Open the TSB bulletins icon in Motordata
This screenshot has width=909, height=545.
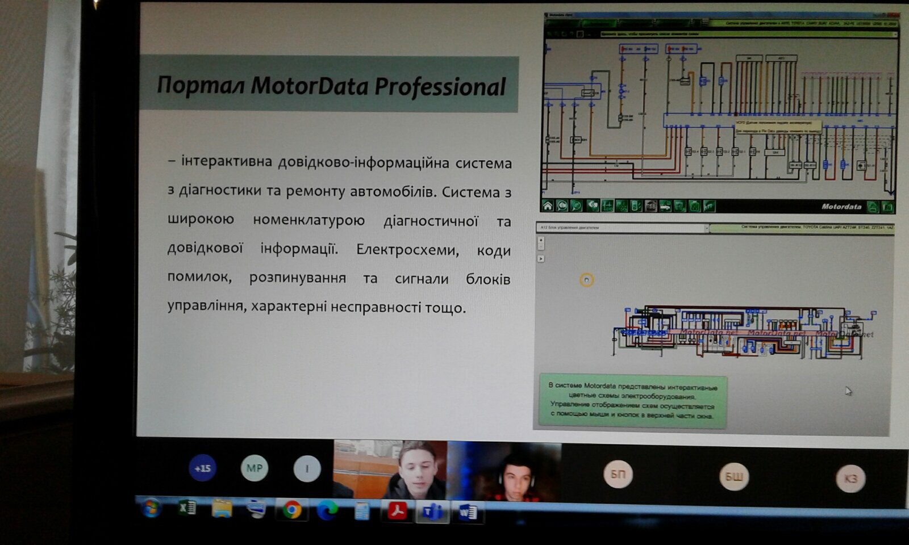coord(651,206)
